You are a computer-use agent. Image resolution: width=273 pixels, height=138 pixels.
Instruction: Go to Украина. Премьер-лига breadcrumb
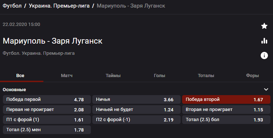click(59, 6)
